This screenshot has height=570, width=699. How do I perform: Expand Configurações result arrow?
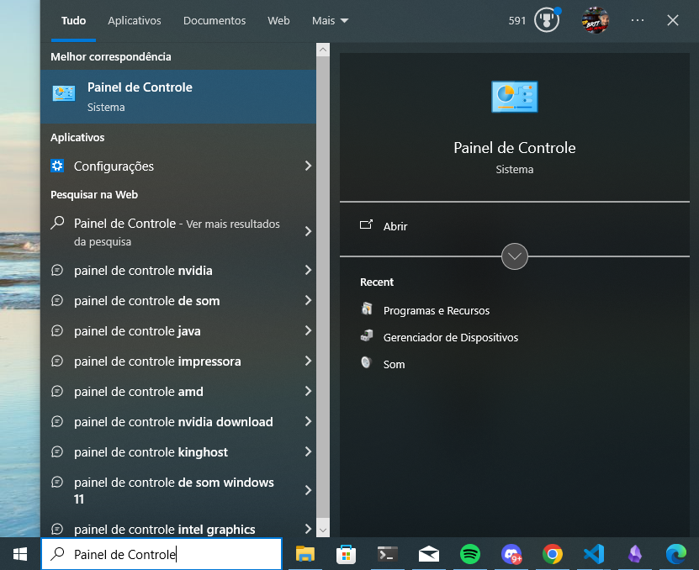coord(308,166)
